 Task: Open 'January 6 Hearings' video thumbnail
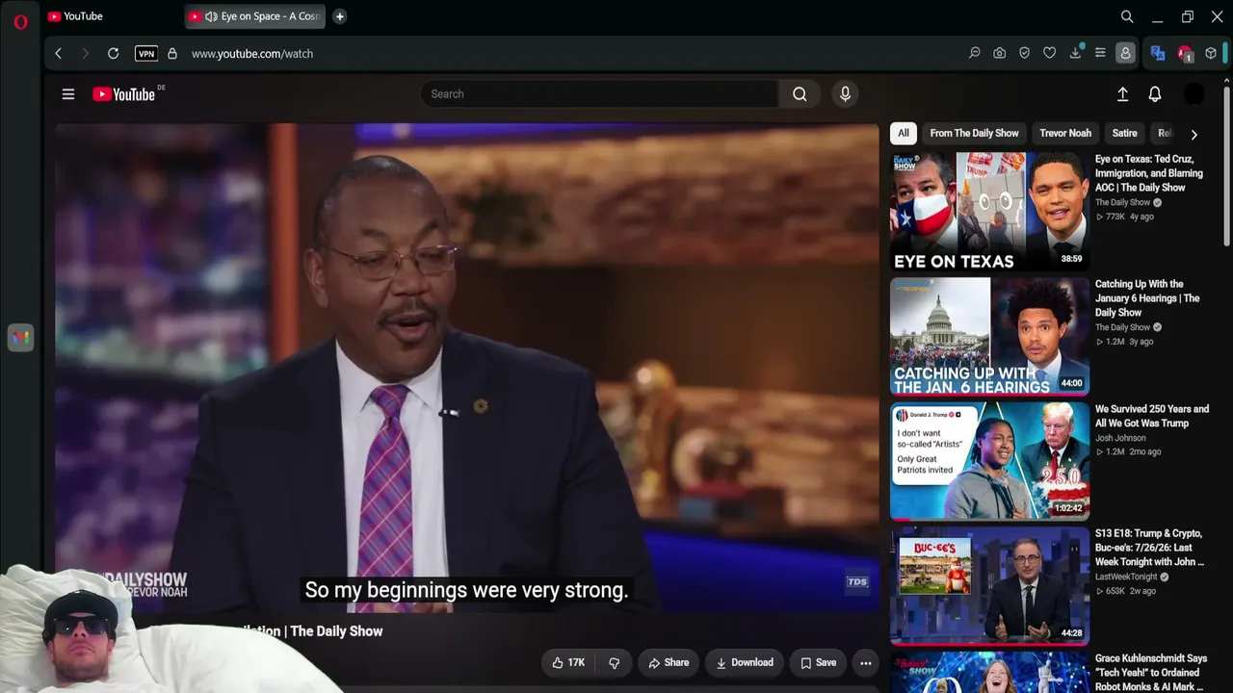[989, 337]
